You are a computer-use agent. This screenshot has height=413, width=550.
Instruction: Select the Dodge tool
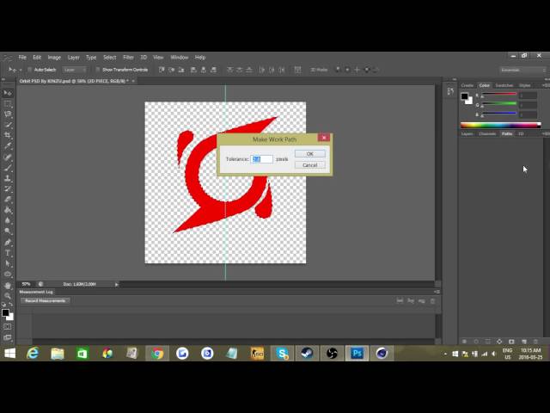pyautogui.click(x=8, y=231)
